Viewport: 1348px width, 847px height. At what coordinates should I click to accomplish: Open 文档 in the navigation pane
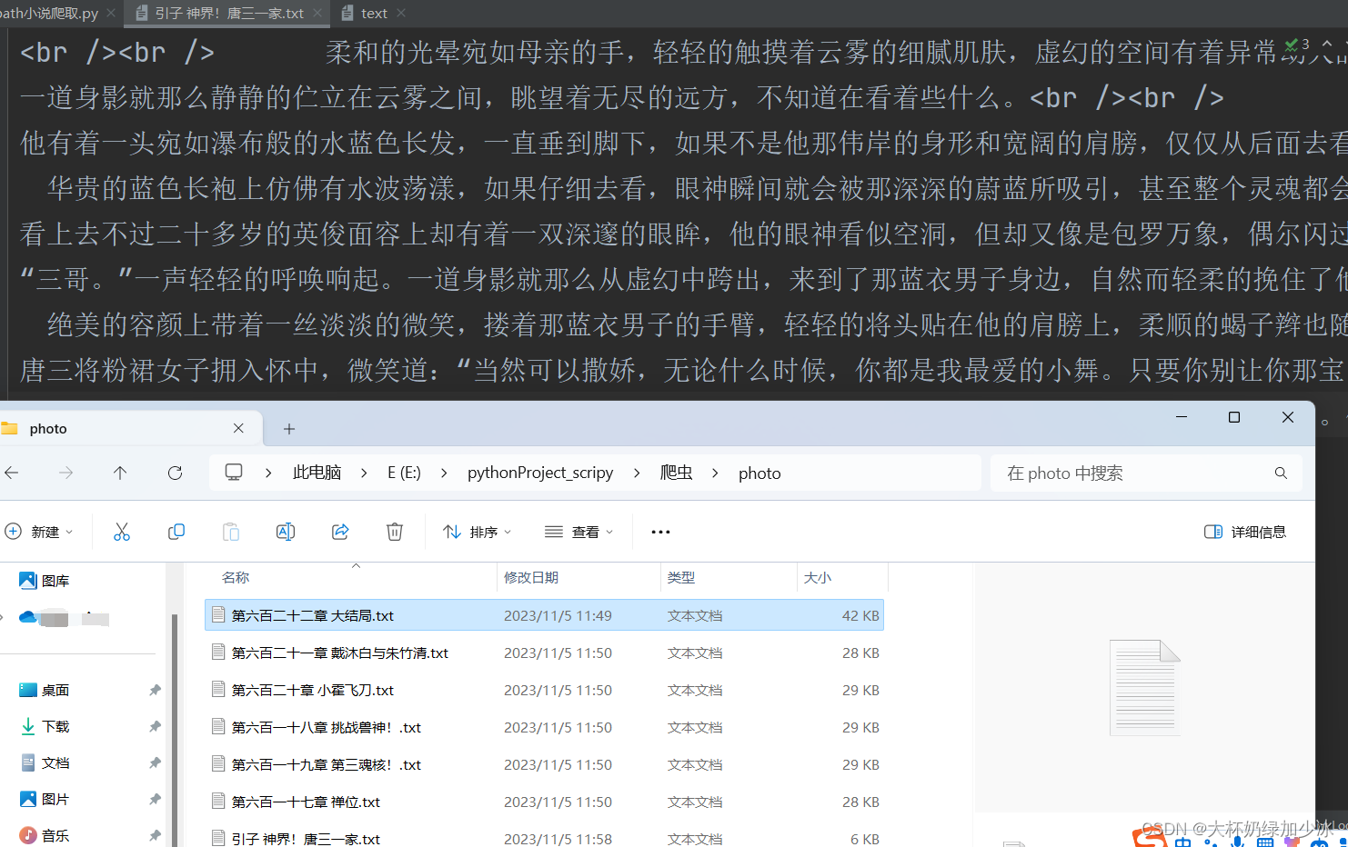click(45, 762)
